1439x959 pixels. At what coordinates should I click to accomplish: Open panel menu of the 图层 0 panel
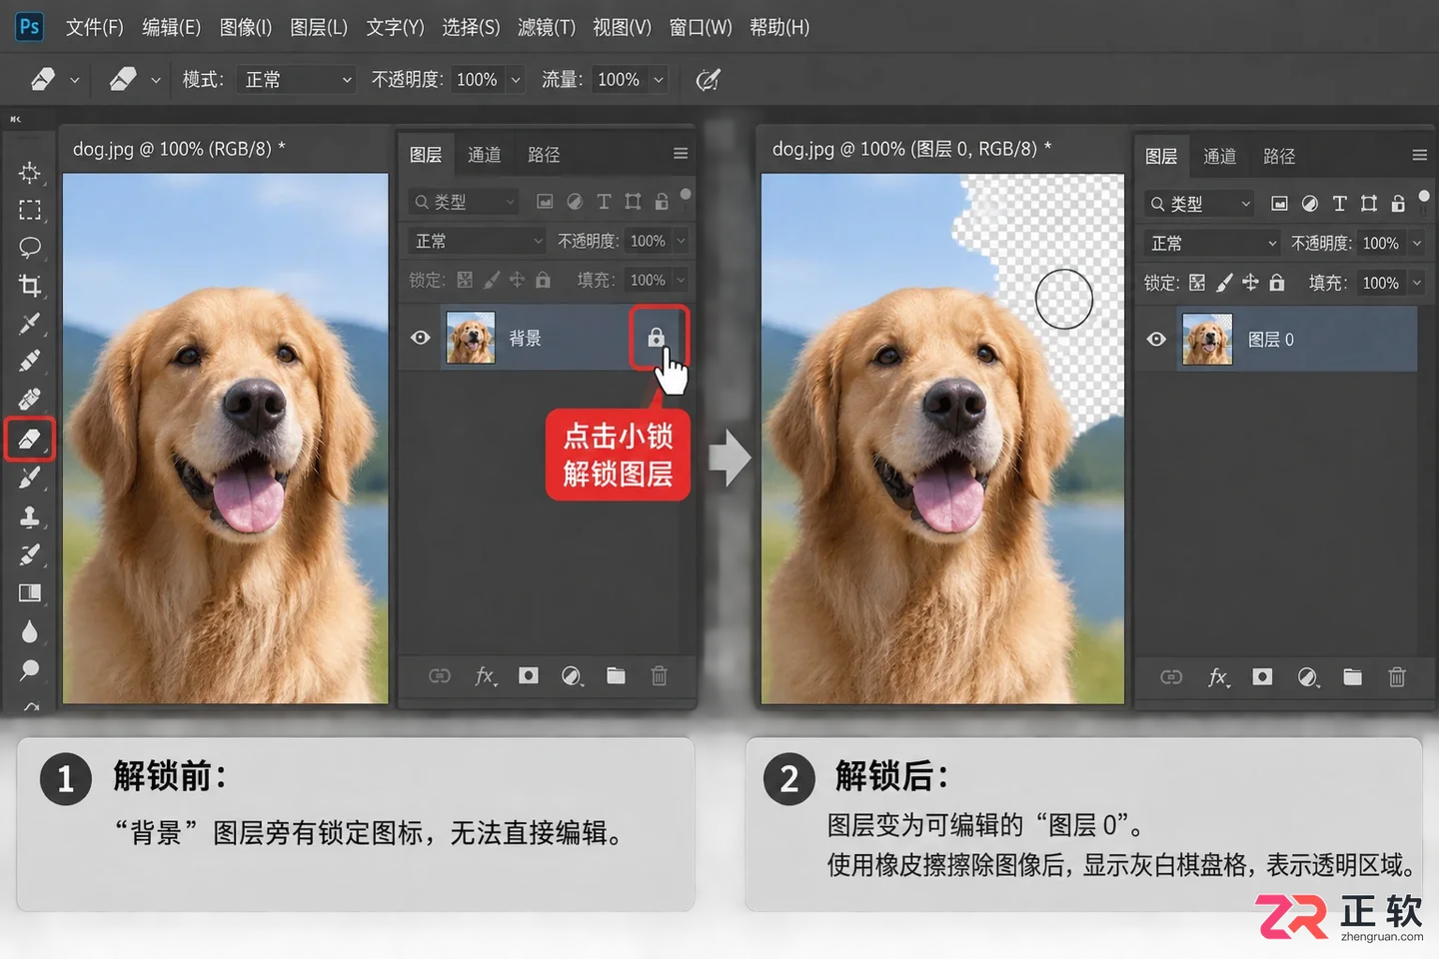tap(1419, 155)
